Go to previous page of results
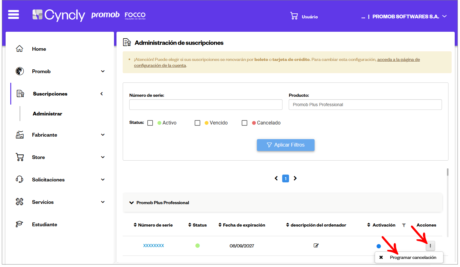The width and height of the screenshot is (460, 267). 276,178
